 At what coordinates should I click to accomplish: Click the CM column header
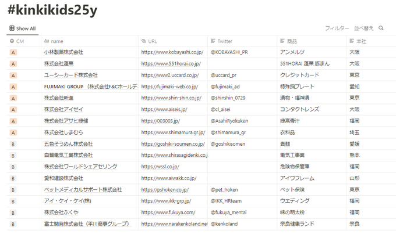click(x=17, y=41)
